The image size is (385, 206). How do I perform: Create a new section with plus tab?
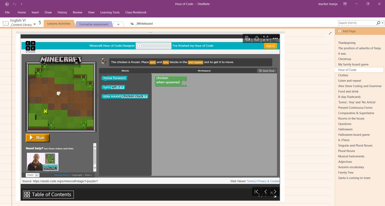[118, 24]
